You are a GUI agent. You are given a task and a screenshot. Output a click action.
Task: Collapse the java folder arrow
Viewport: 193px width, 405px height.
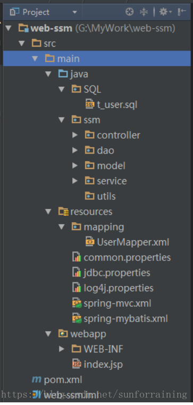(48, 74)
